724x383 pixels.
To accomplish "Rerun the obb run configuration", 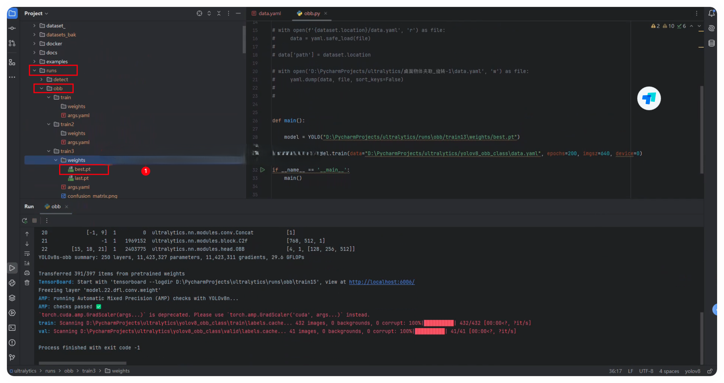I will tap(25, 221).
